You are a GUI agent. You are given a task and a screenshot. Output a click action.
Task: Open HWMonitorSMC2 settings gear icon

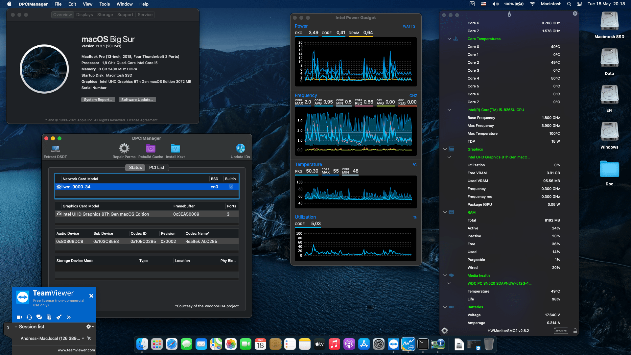444,331
